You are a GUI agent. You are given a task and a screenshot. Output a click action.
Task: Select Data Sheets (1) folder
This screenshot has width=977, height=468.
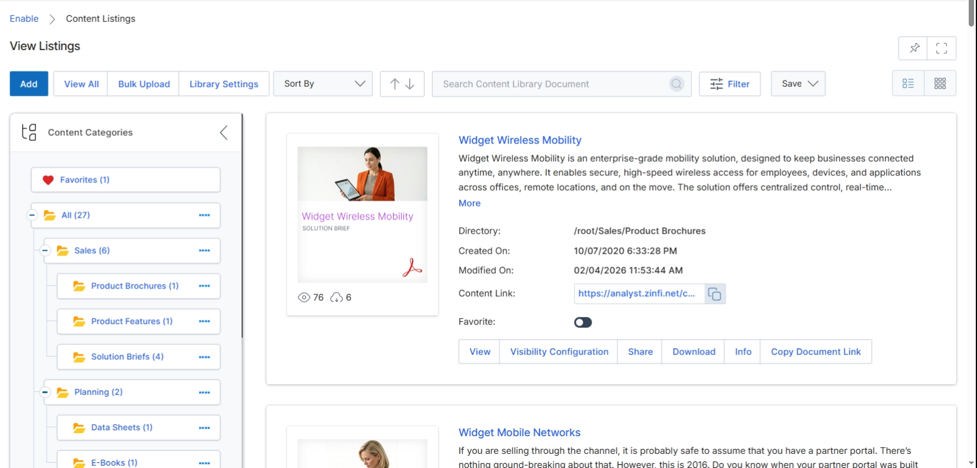[x=122, y=428]
